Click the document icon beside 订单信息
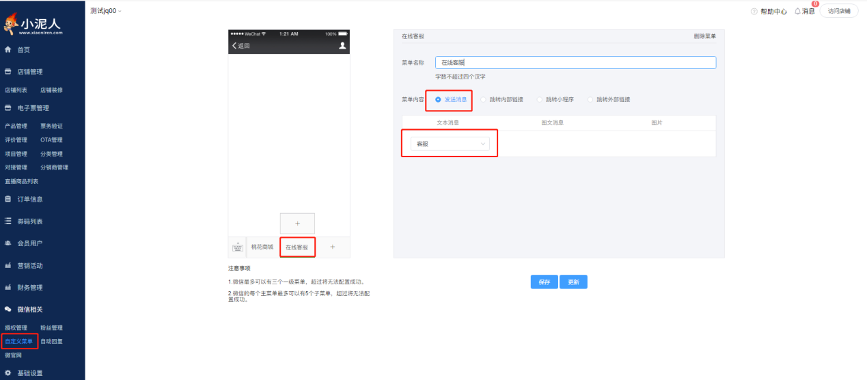Screen dimensions: 867x380 coord(8,200)
